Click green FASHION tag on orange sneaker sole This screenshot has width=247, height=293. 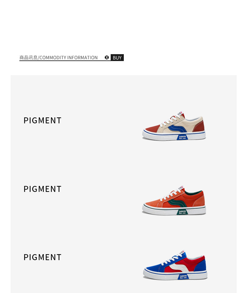182,212
